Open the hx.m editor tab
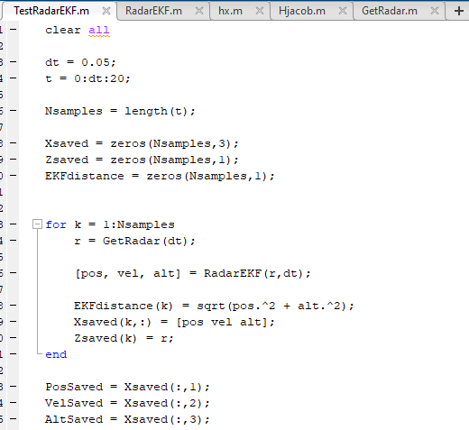This screenshot has height=430, width=469. 230,11
